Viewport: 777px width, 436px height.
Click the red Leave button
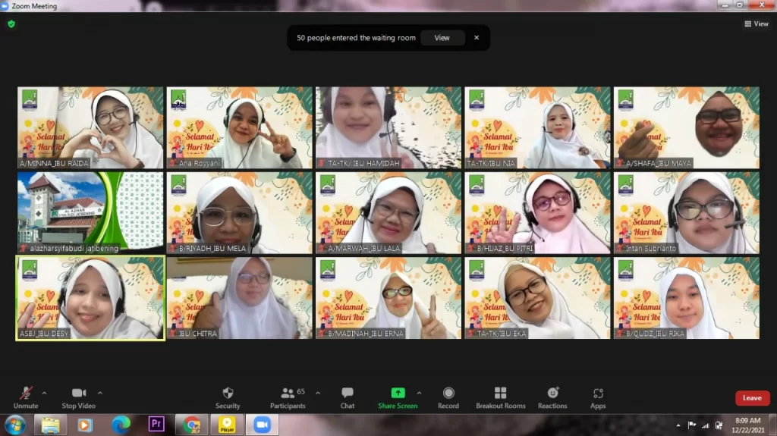[752, 398]
